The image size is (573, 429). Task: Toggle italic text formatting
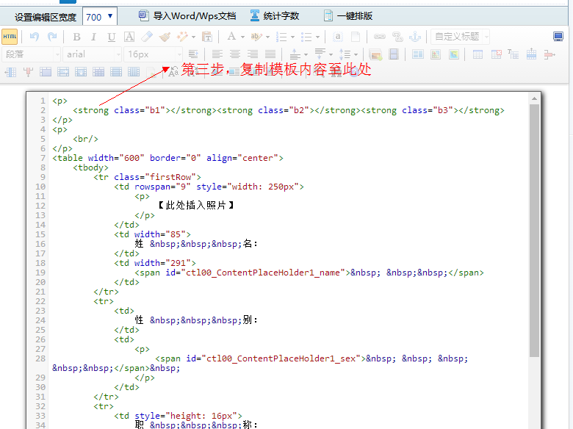coord(94,37)
